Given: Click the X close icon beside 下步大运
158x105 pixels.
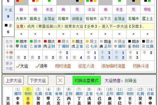Looking at the screenshot, I should coord(60,81).
